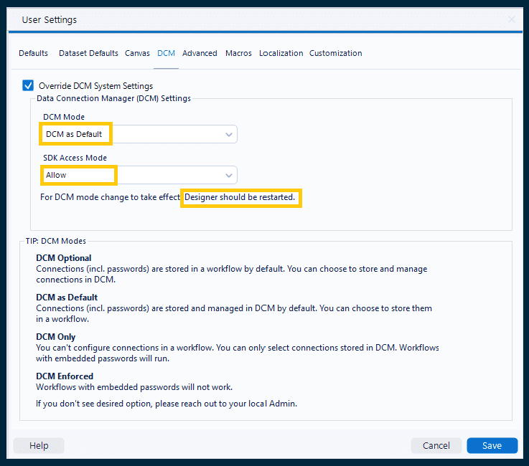Click the SDK Access Mode chevron arrow
This screenshot has height=466, width=529.
click(229, 175)
